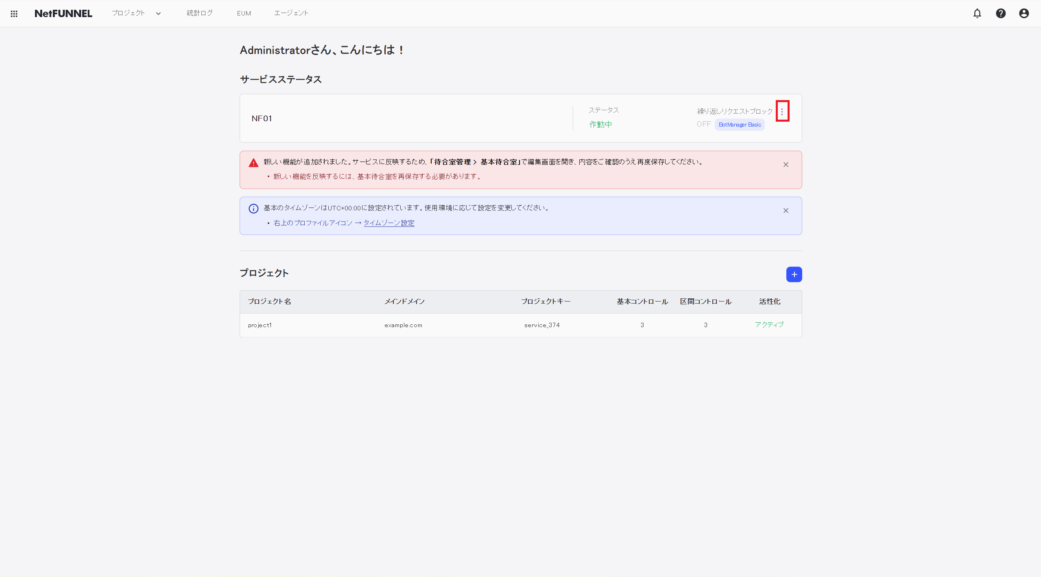Image resolution: width=1041 pixels, height=577 pixels.
Task: Open the EUM menu item
Action: (243, 13)
